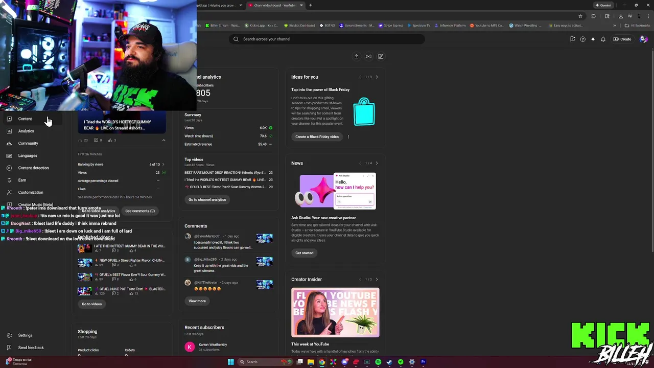Click View more under Comments

click(x=197, y=301)
